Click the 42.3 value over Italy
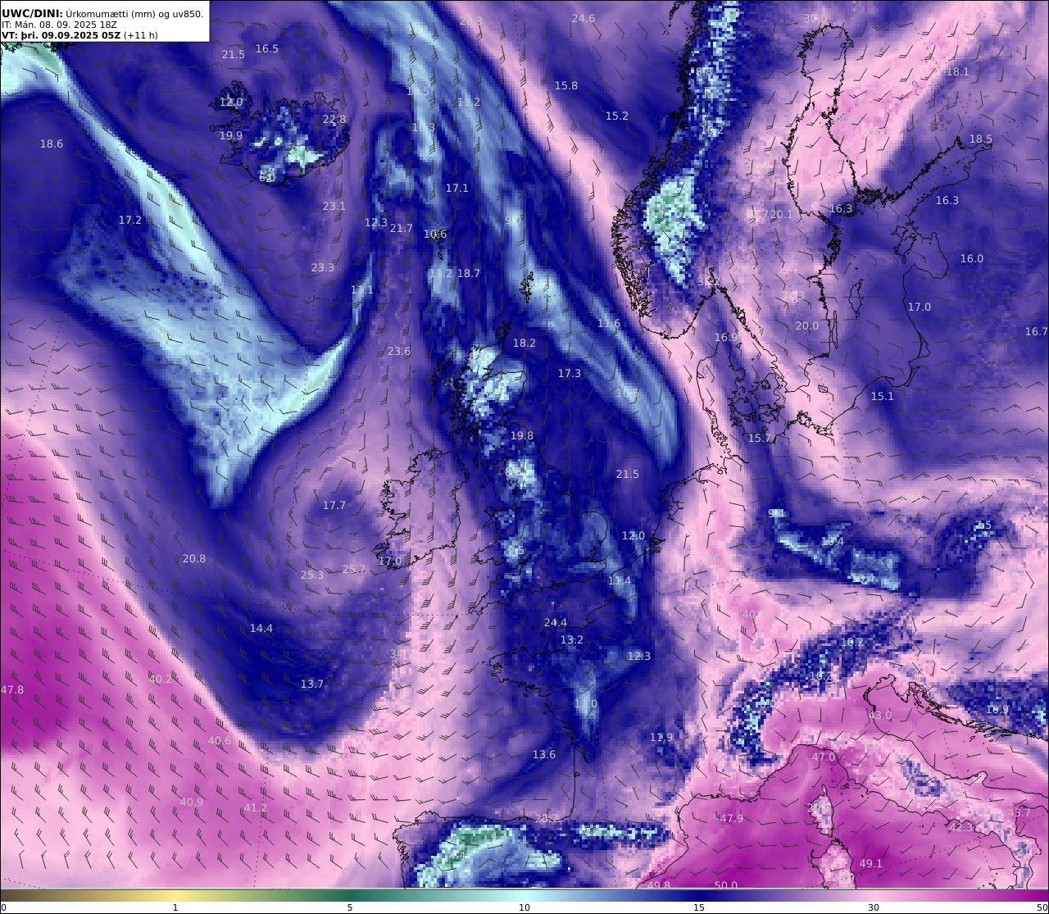The width and height of the screenshot is (1049, 914). (961, 827)
